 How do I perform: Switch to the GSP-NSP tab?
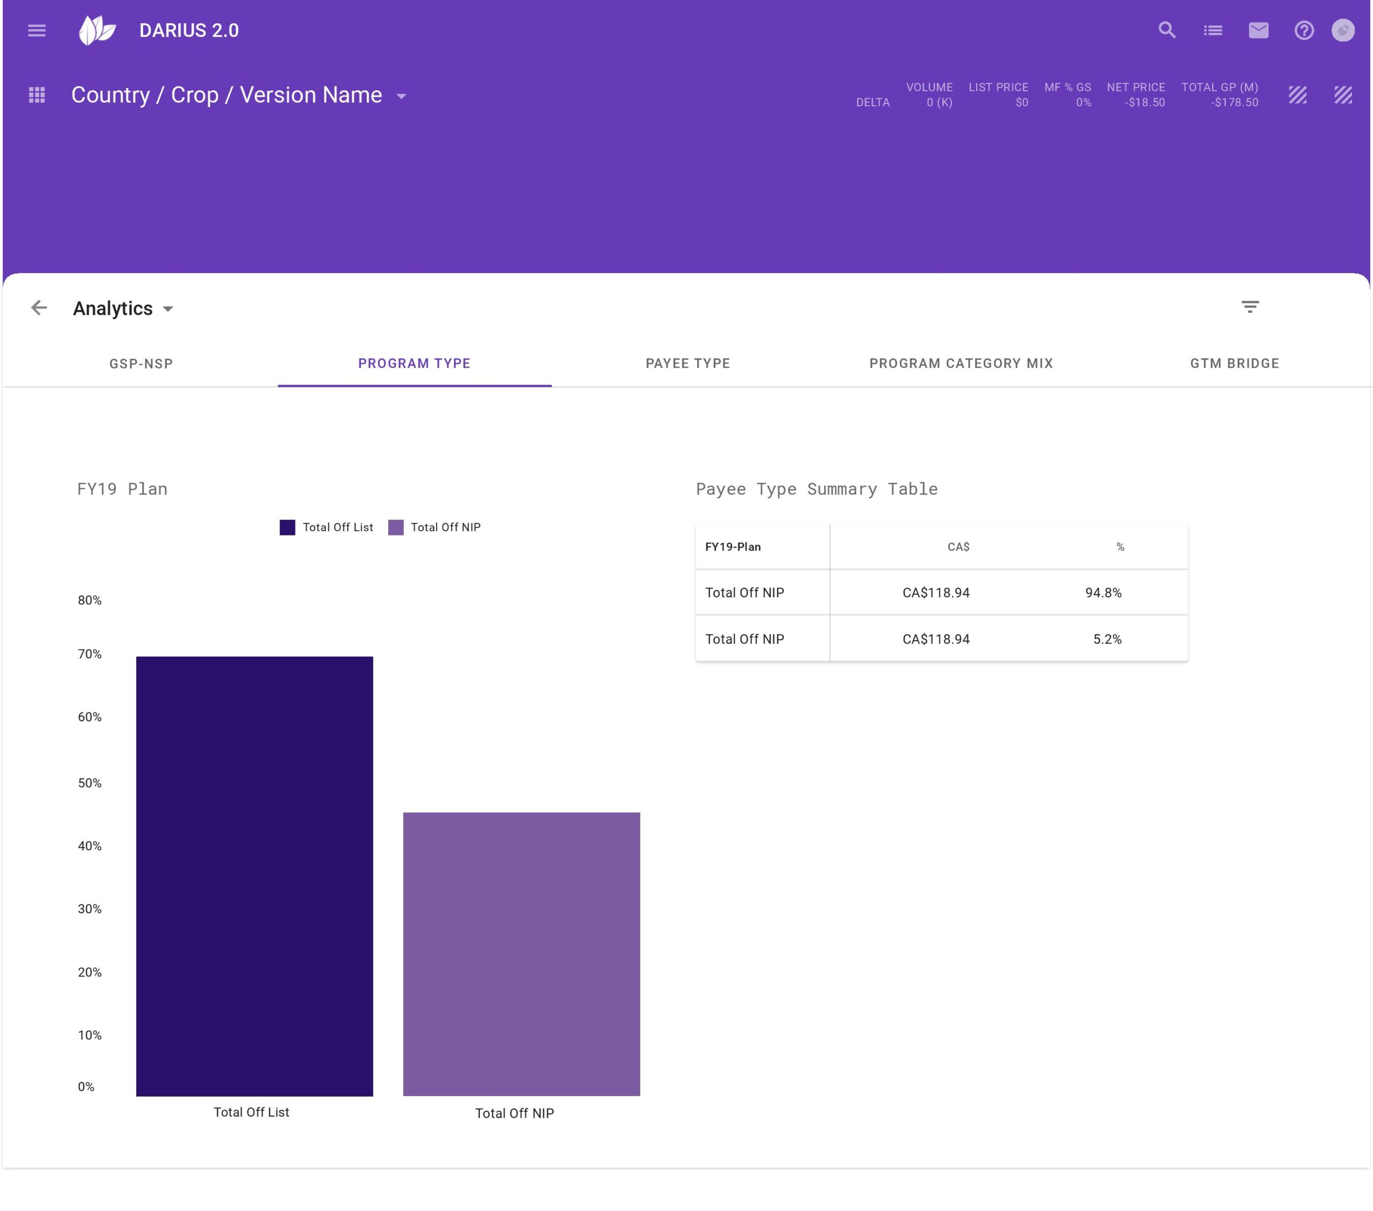point(141,364)
